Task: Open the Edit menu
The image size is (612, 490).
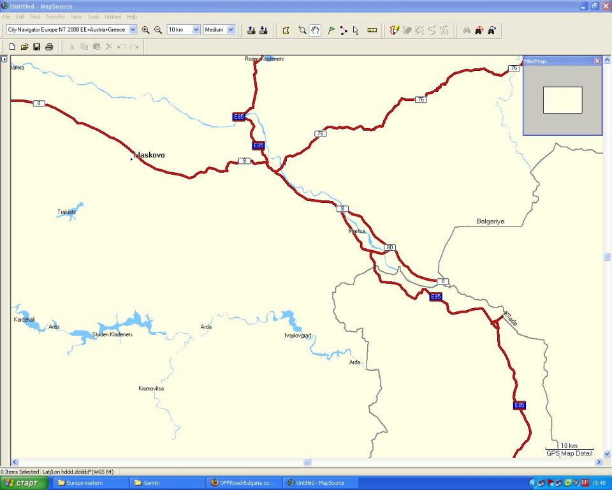Action: [20, 17]
